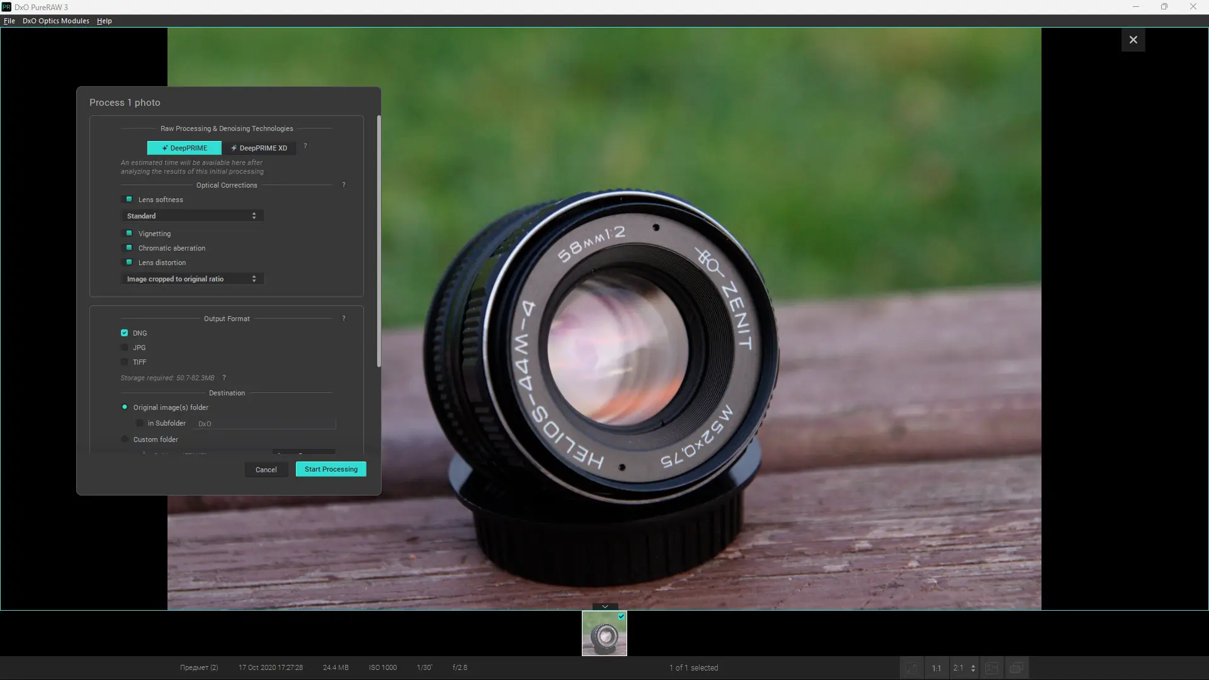Image resolution: width=1209 pixels, height=680 pixels.
Task: Open help for Raw Processing technologies
Action: (305, 146)
